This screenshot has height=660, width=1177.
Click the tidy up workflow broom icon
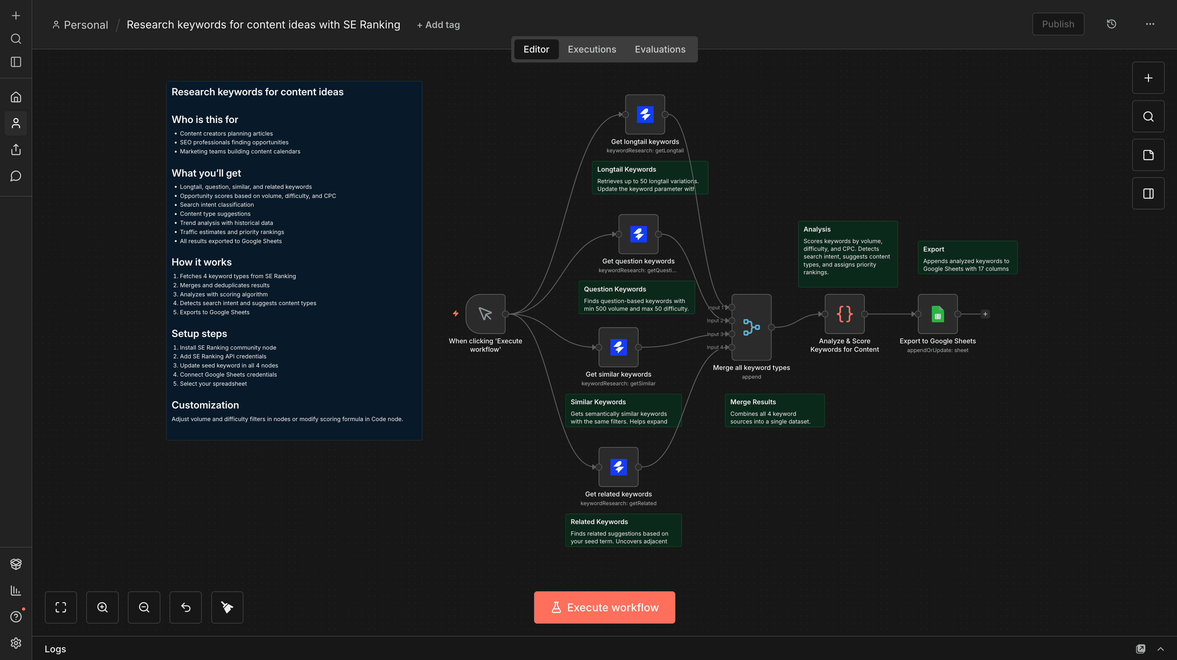pyautogui.click(x=227, y=607)
